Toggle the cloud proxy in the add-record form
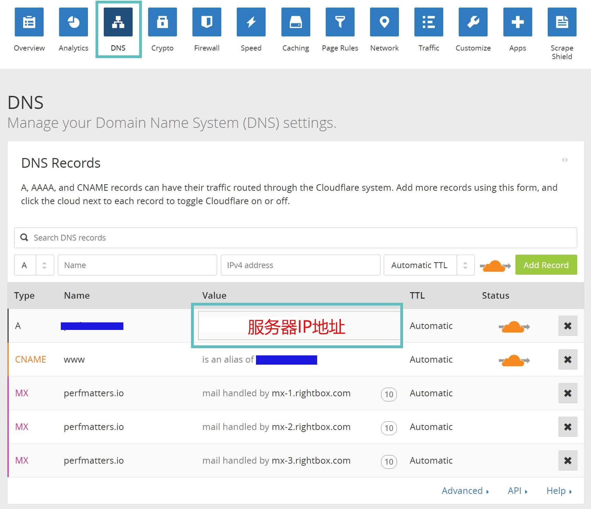This screenshot has width=591, height=509. click(x=494, y=265)
